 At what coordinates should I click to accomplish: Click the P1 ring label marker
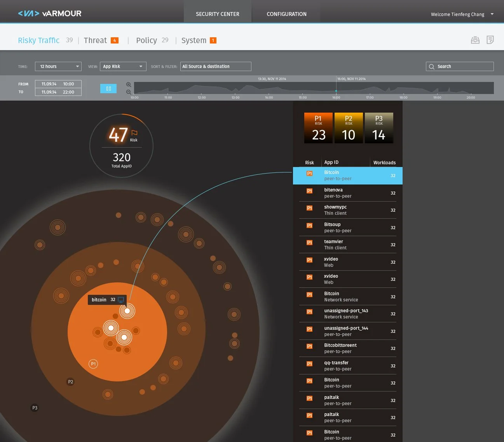pyautogui.click(x=93, y=364)
